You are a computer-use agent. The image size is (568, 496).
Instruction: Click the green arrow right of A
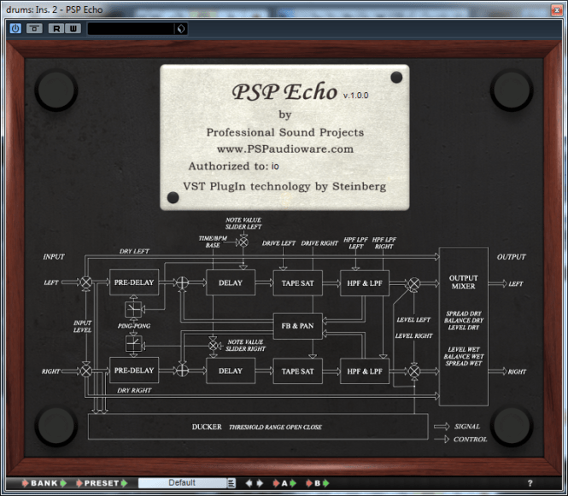point(293,483)
